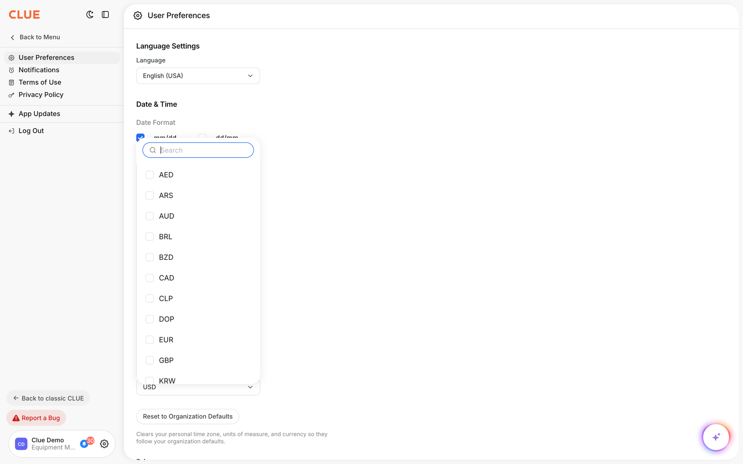Viewport: 743px width, 464px height.
Task: Select BRL label in currency list
Action: (166, 237)
